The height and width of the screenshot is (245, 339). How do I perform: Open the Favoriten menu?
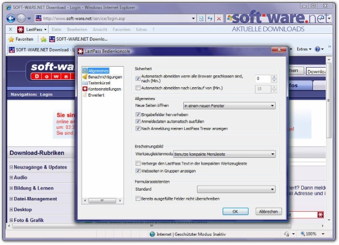pos(121,29)
